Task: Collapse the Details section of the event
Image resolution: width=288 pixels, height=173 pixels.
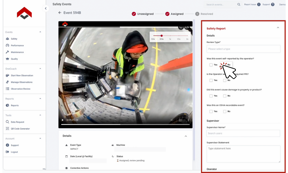Action: 186,136
